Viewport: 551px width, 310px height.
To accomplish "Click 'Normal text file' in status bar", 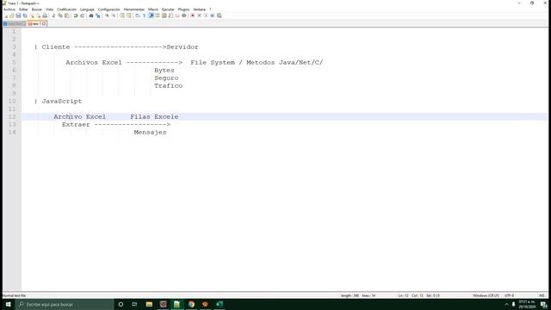I will coord(15,295).
